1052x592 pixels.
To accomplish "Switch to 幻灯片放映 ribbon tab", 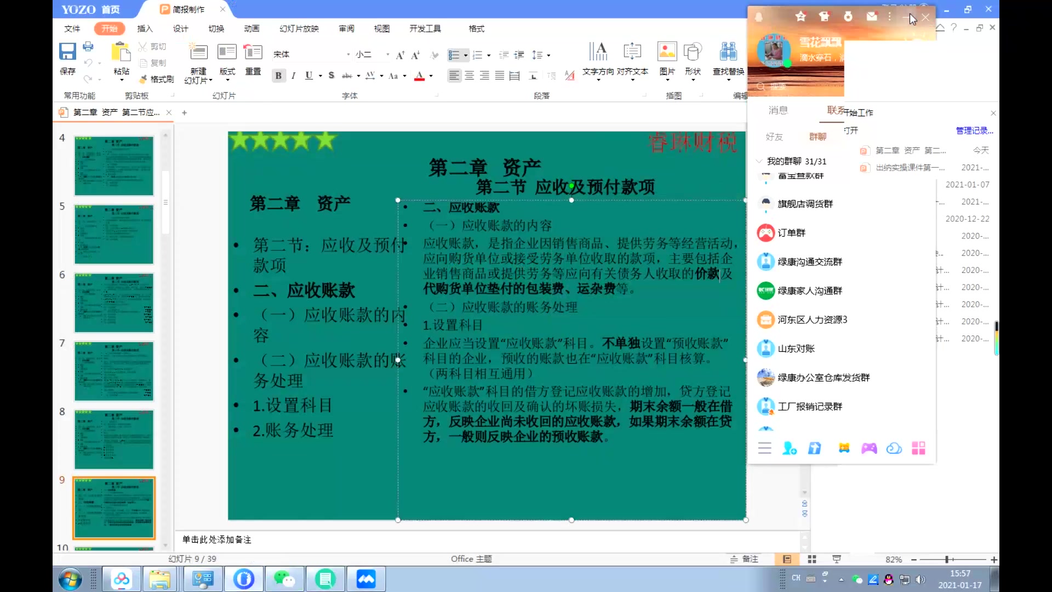I will [x=299, y=29].
